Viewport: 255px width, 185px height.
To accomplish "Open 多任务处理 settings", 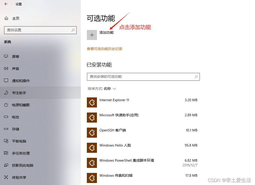I will tap(40, 153).
